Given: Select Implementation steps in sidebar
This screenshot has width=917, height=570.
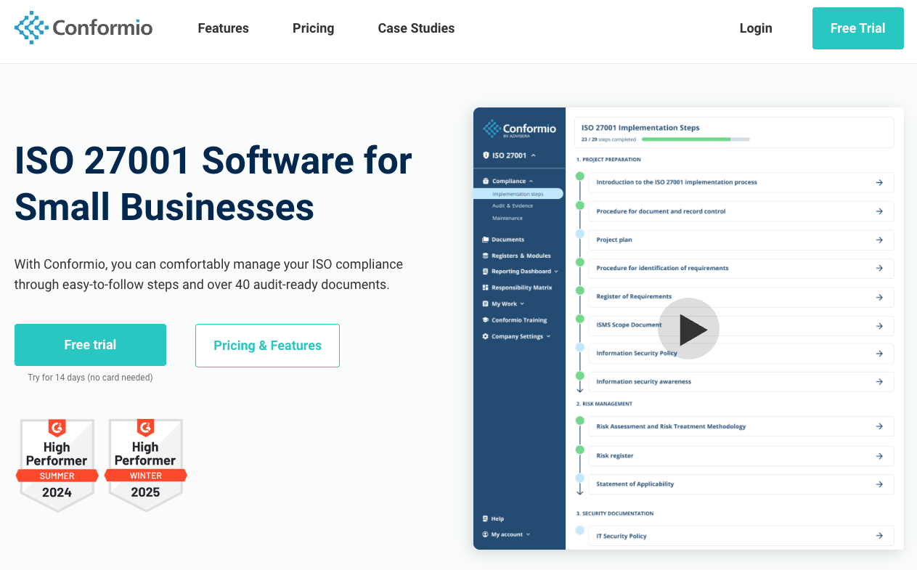Looking at the screenshot, I should tap(518, 194).
